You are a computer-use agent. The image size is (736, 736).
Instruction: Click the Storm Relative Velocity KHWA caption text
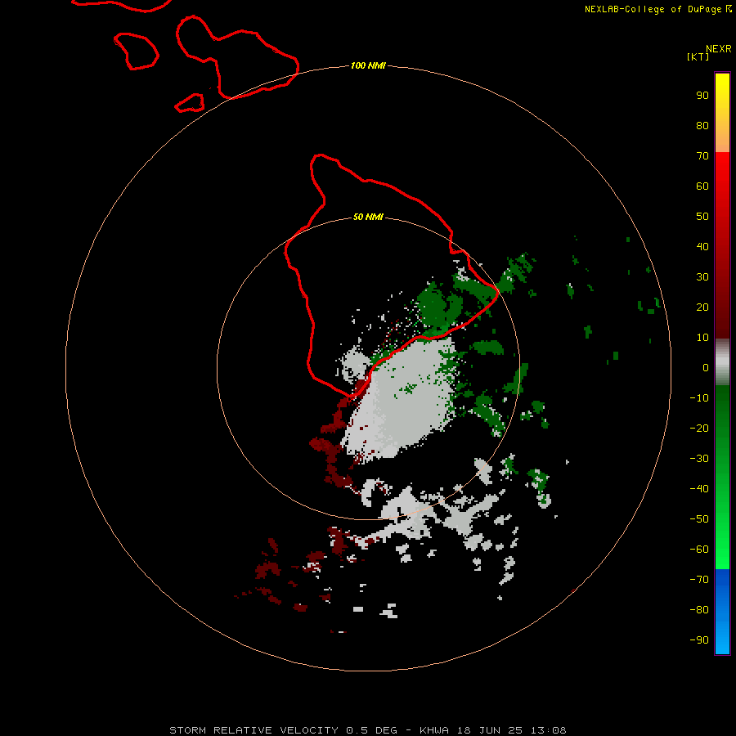[x=367, y=730]
